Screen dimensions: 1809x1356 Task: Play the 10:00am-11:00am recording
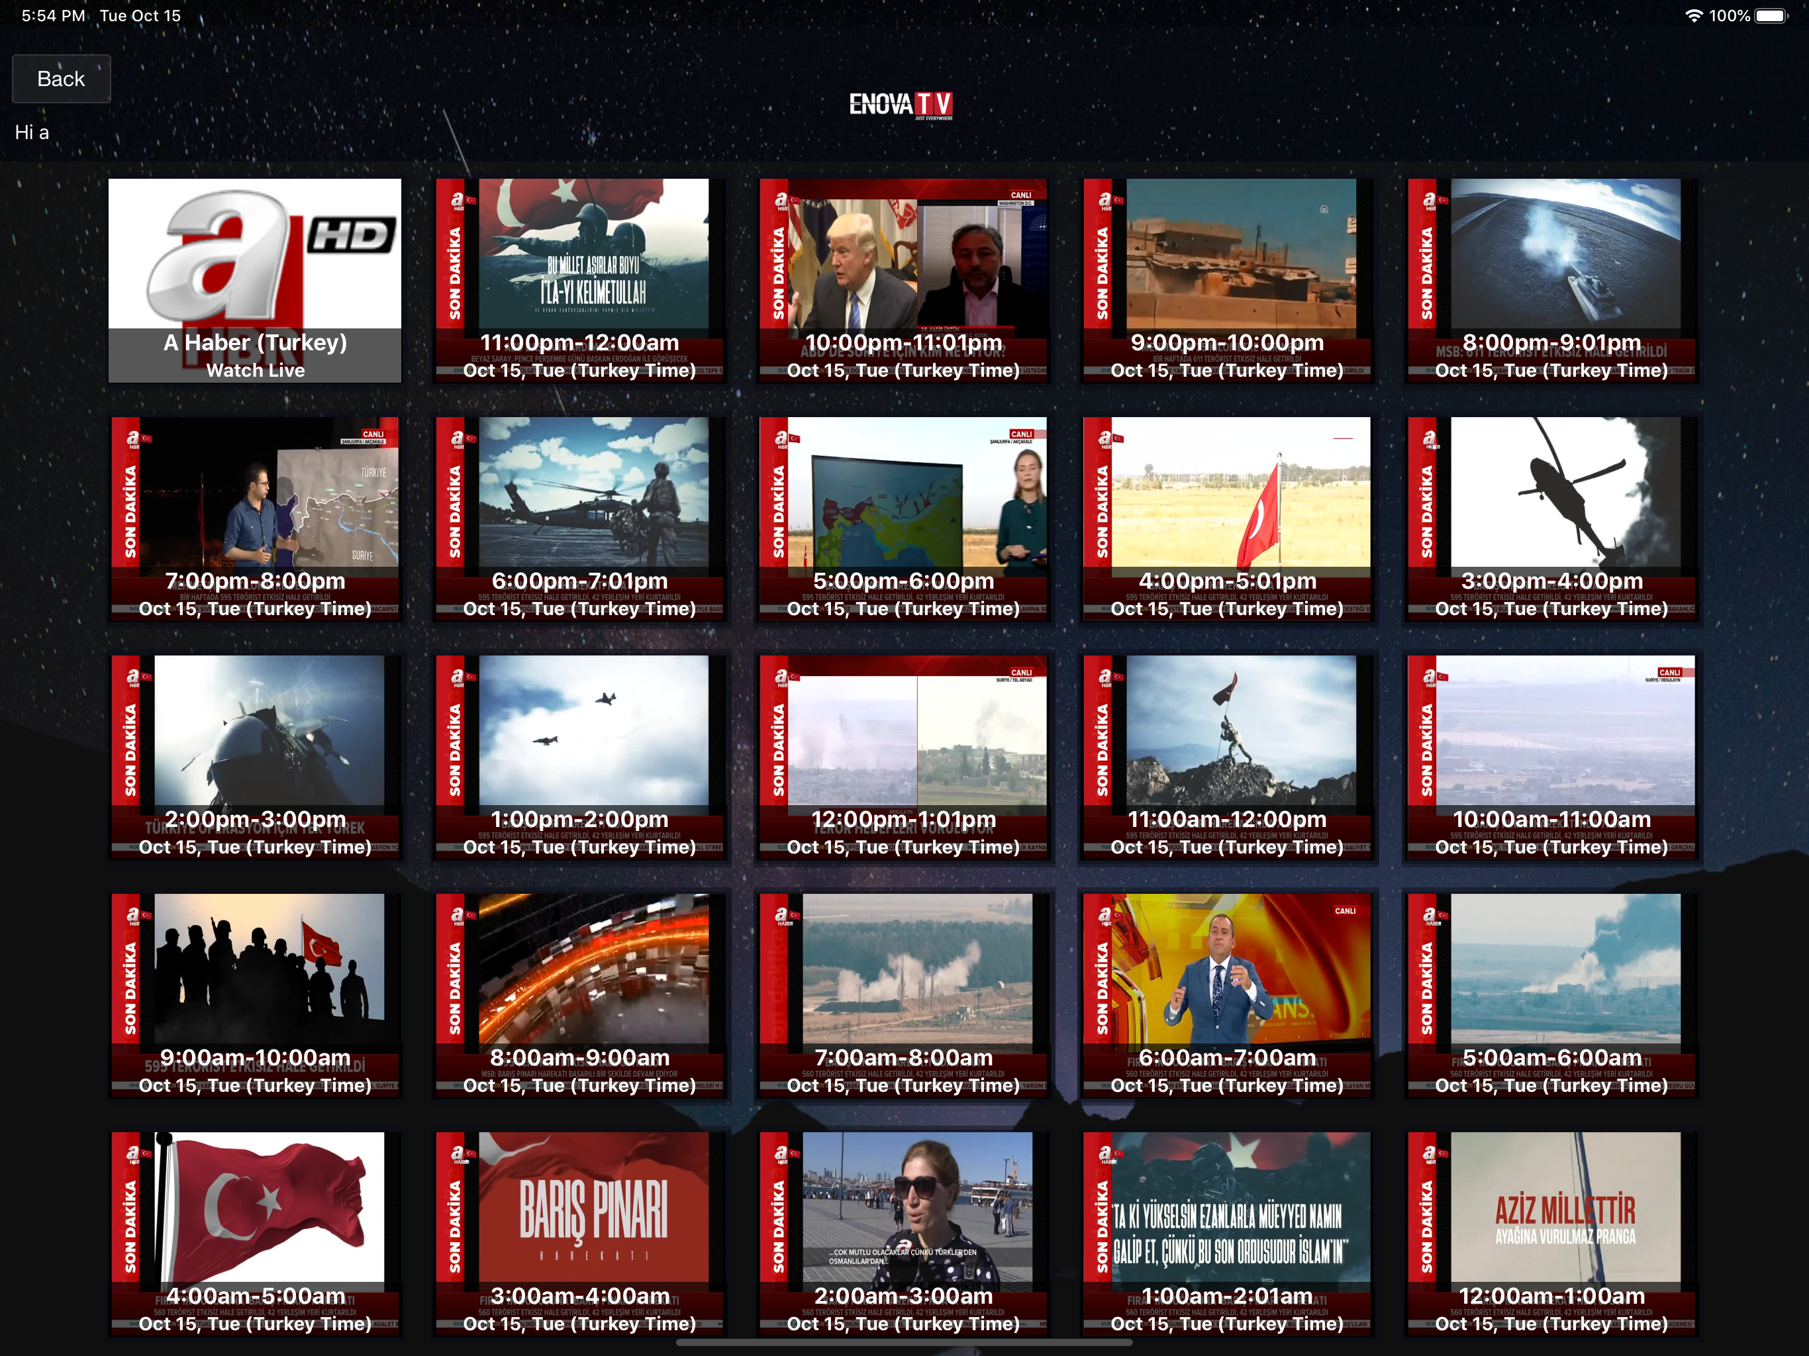coord(1551,757)
